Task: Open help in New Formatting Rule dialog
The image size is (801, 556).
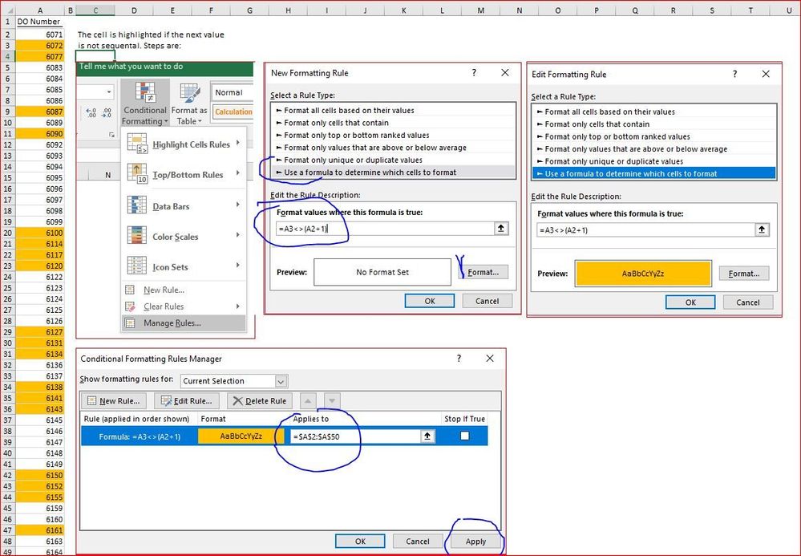Action: coord(474,72)
